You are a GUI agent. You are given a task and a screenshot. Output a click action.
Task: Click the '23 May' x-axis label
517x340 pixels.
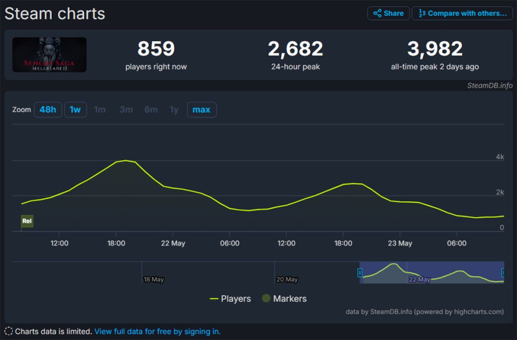click(400, 244)
